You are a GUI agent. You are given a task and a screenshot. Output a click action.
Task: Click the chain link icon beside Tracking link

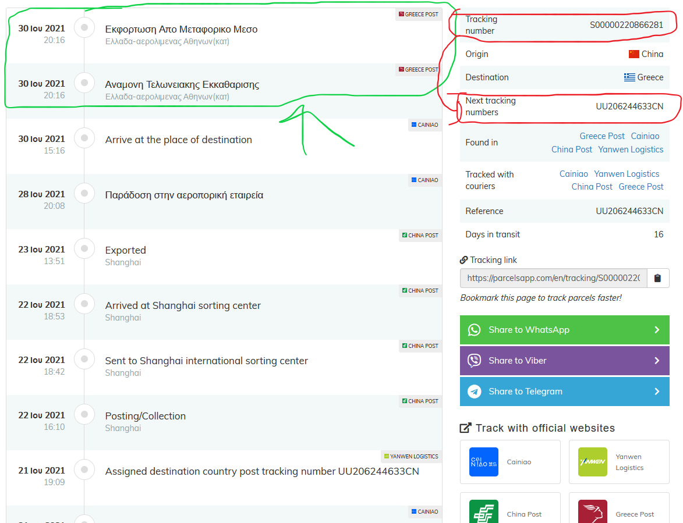click(x=464, y=260)
